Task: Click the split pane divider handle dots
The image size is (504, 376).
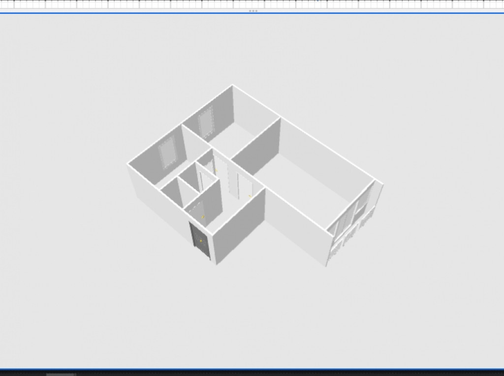Action: click(253, 11)
